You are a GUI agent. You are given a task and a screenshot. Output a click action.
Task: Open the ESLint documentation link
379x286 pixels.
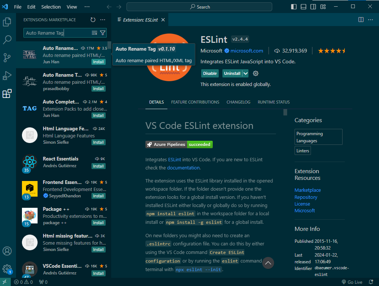pyautogui.click(x=183, y=168)
